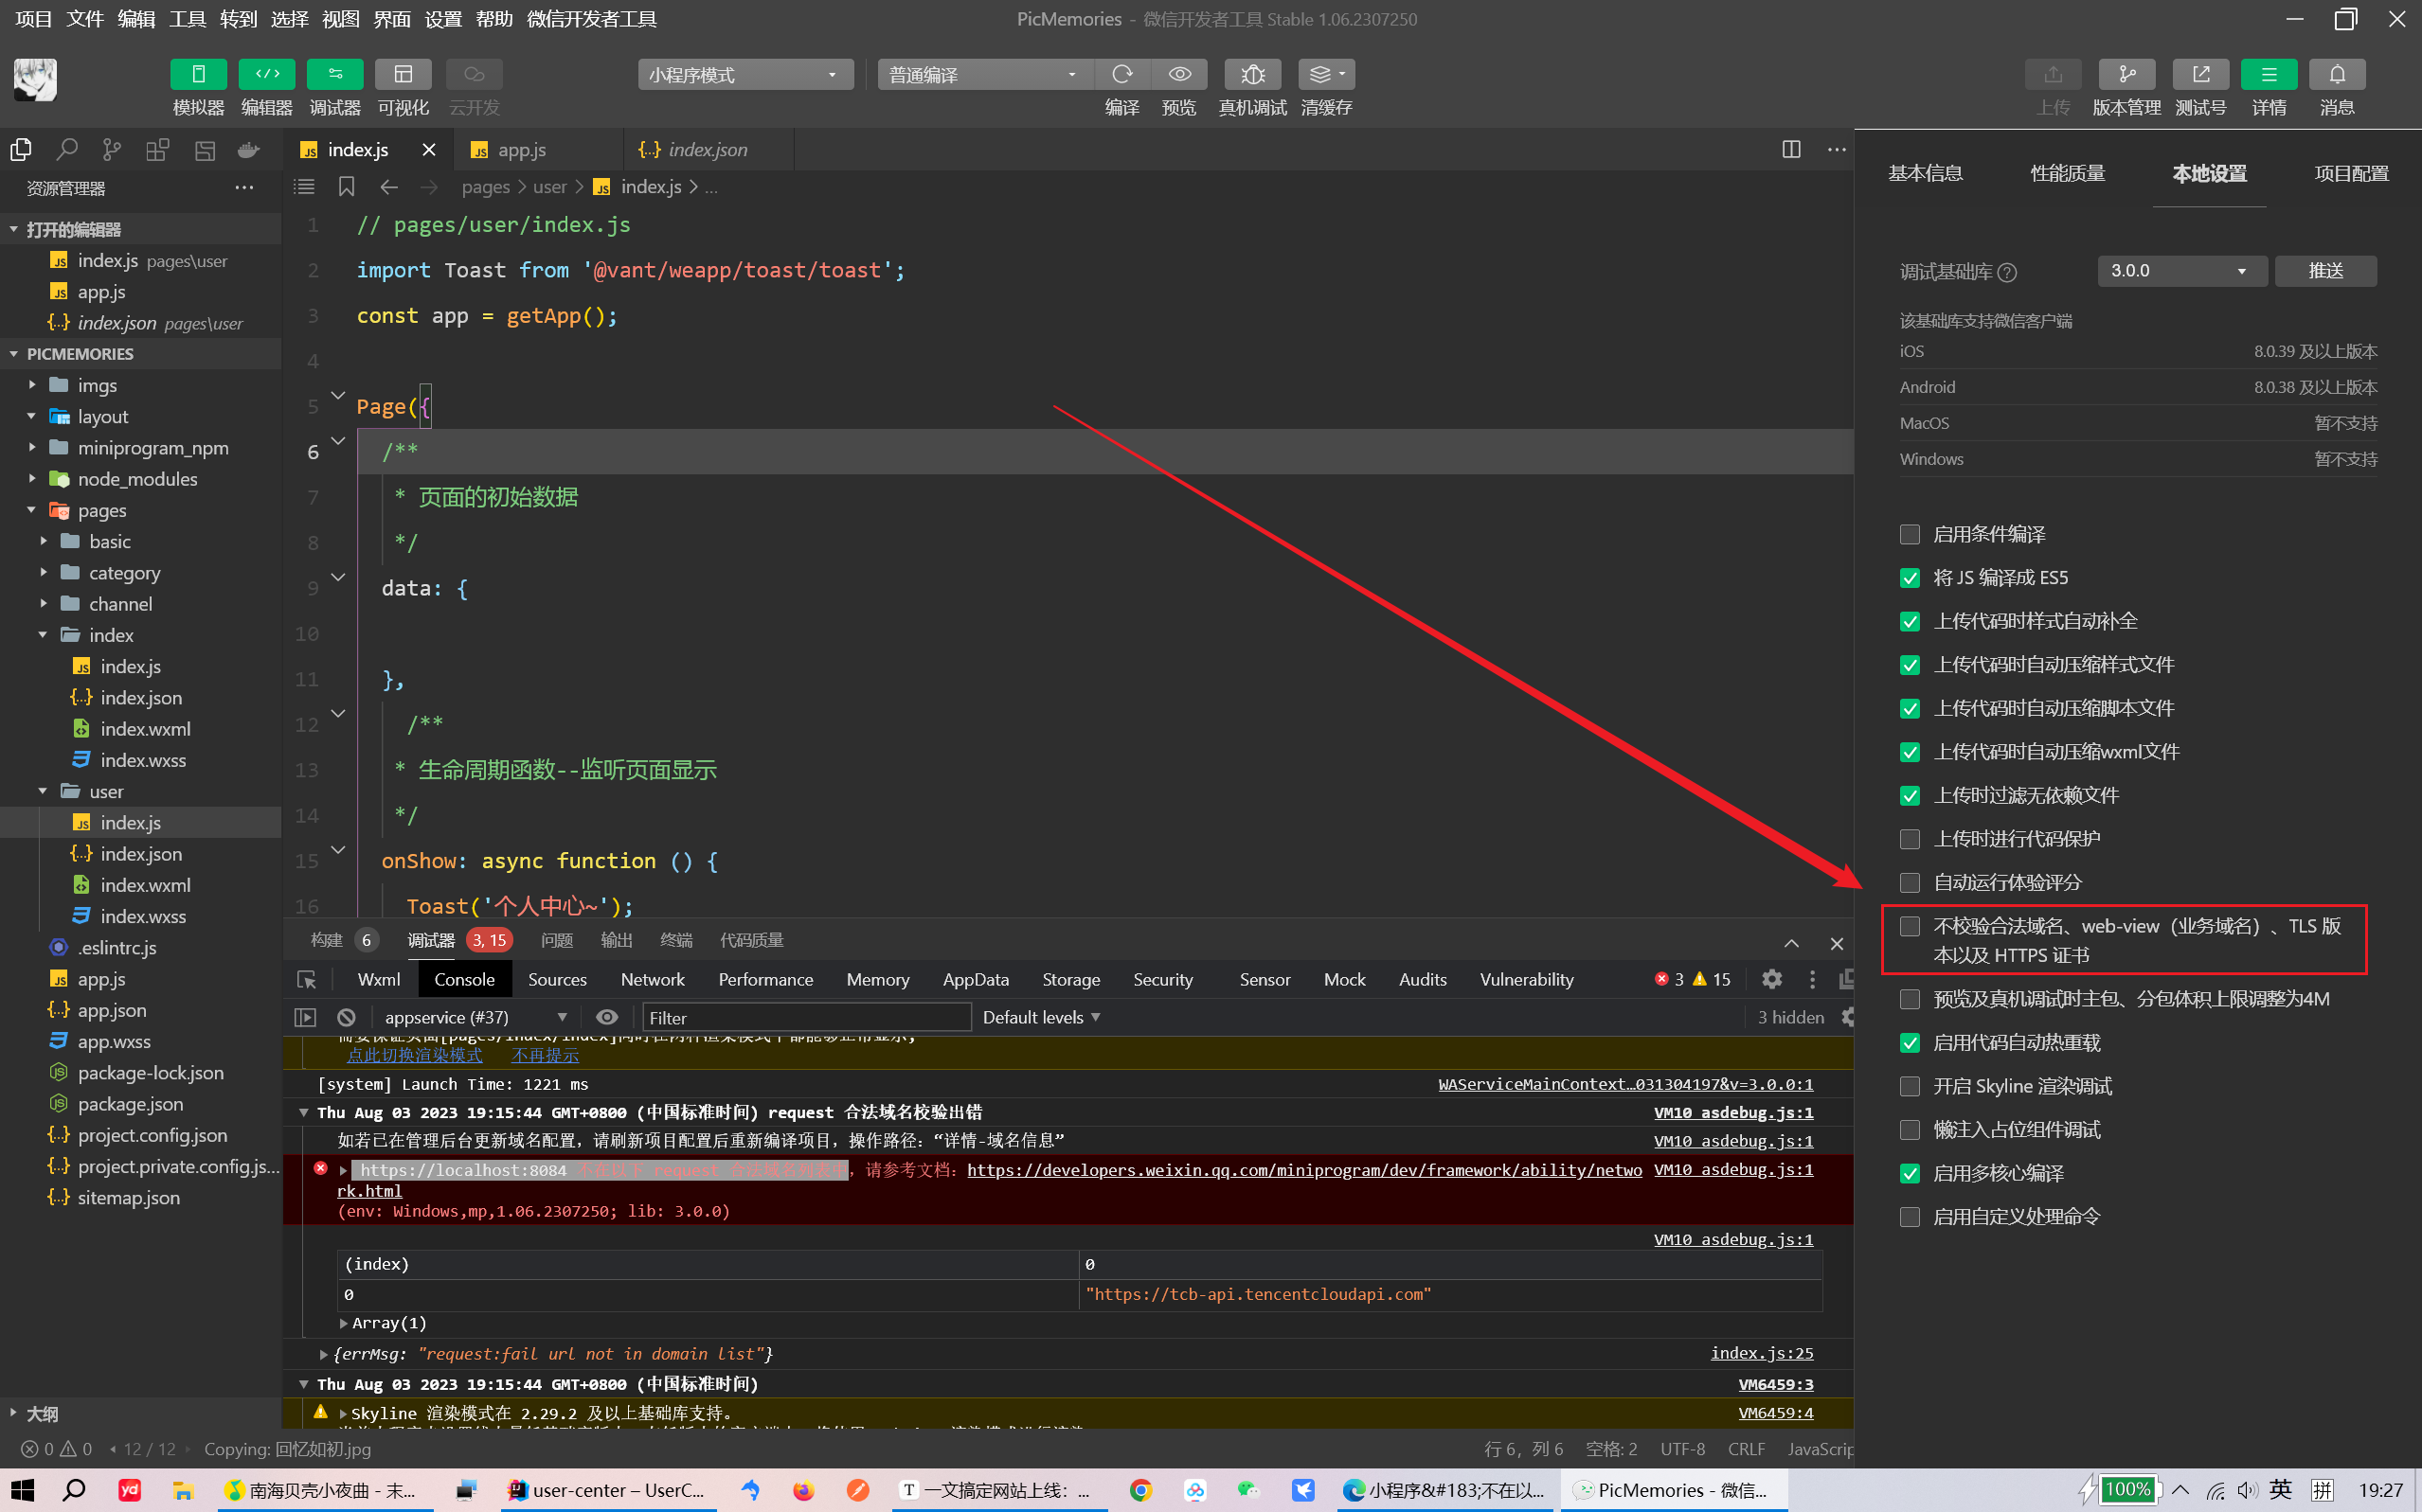The height and width of the screenshot is (1512, 2422).
Task: Open the 设置 menu
Action: pyautogui.click(x=443, y=19)
